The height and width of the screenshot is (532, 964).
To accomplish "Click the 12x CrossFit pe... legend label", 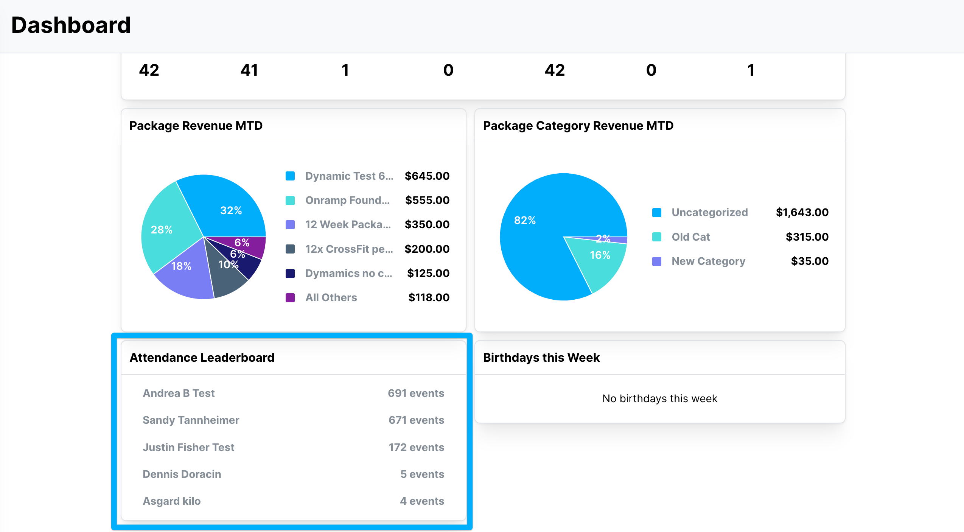I will pyautogui.click(x=349, y=249).
